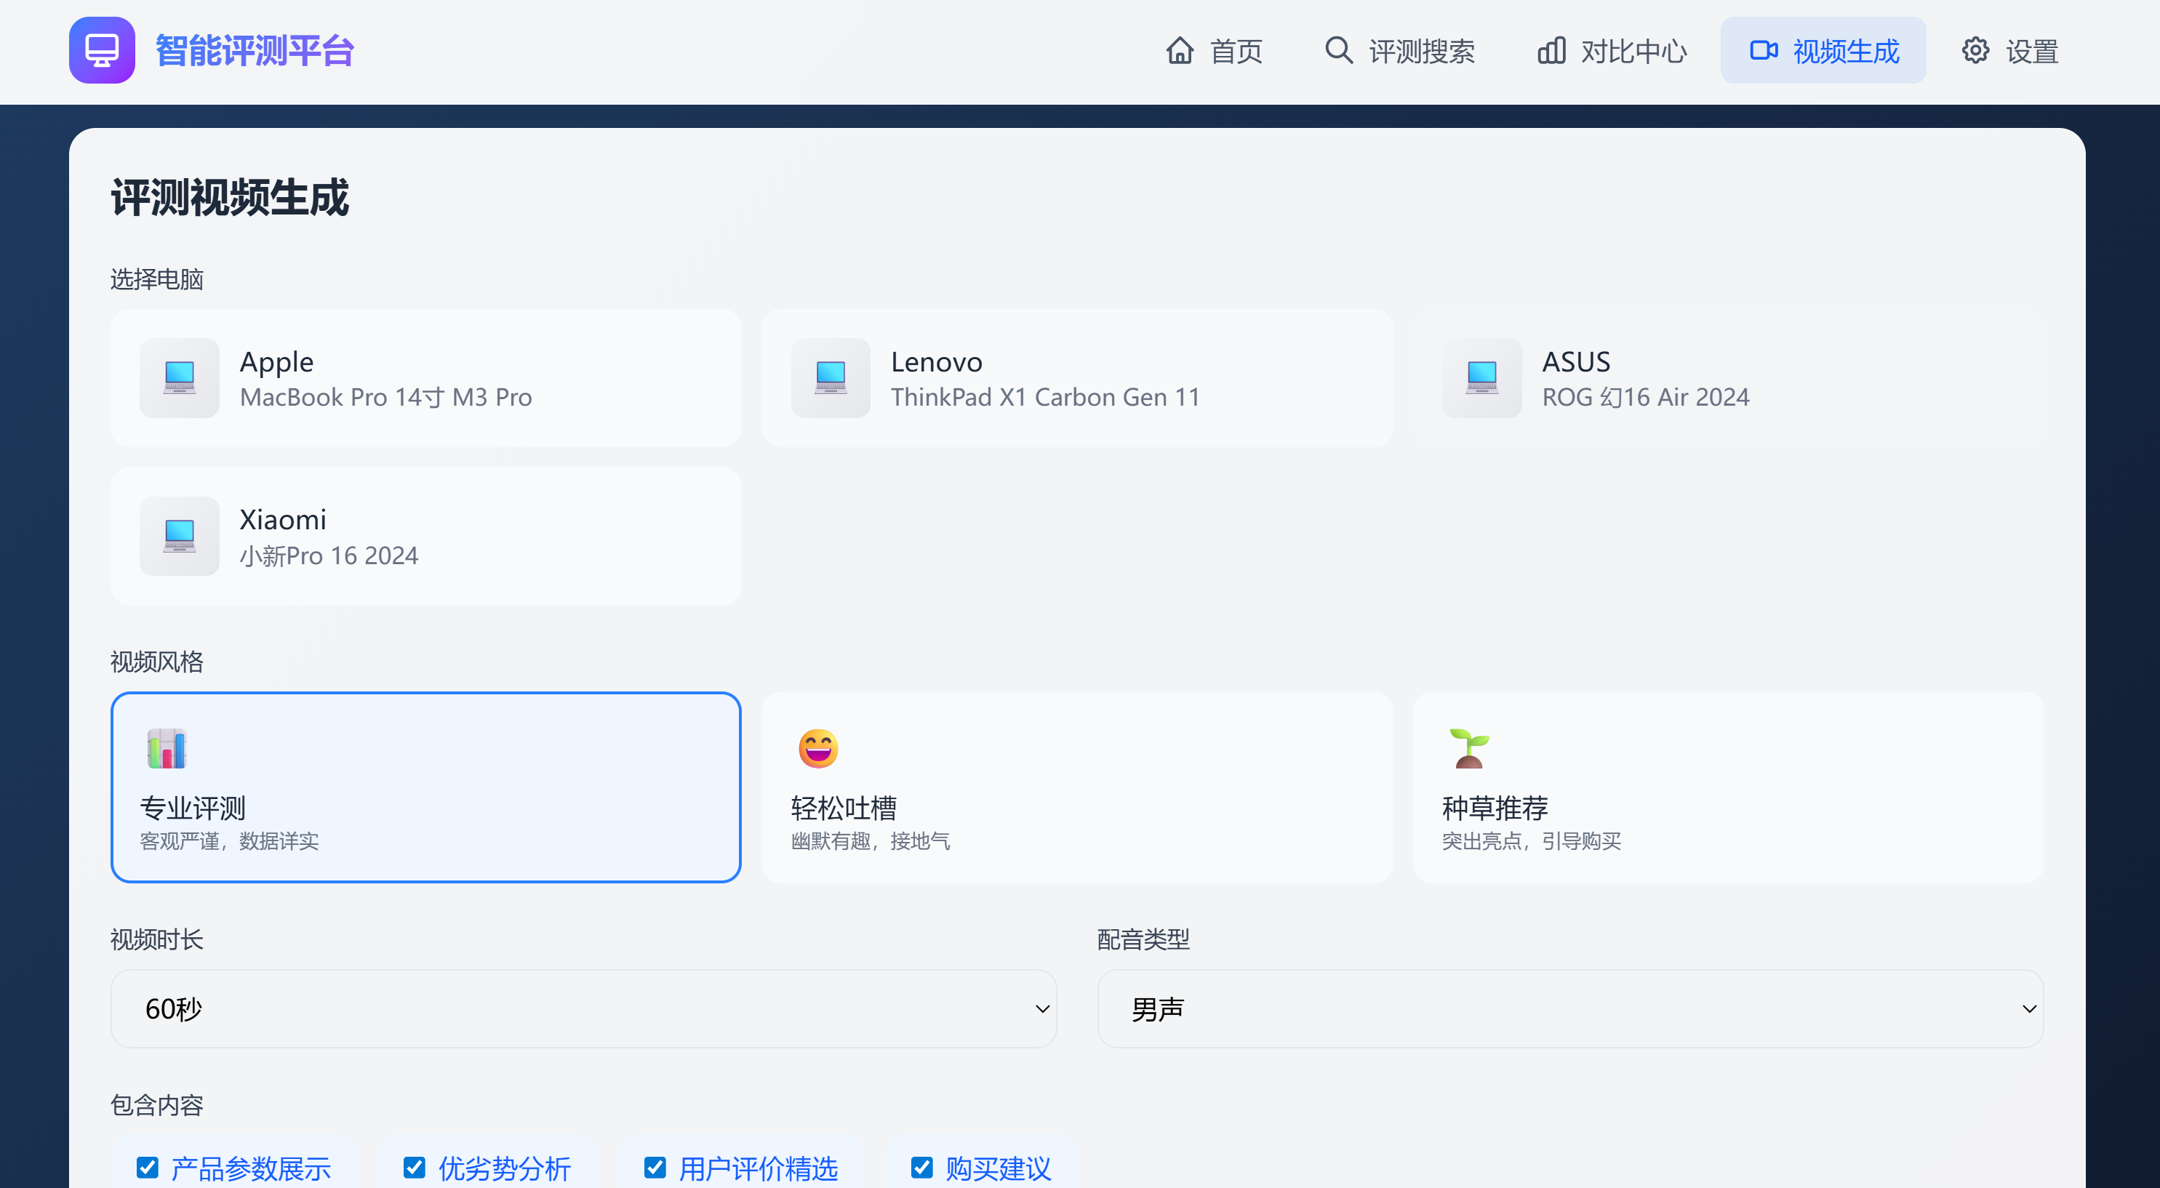Click the purple platform logo icon
Screen dimensions: 2160x1188
102,50
